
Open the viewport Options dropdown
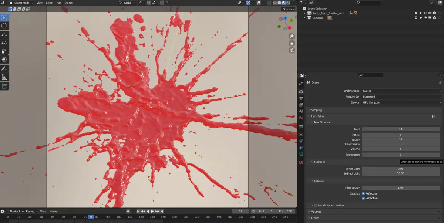point(288,9)
